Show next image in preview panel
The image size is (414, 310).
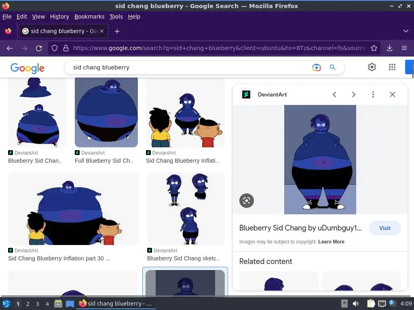click(x=353, y=94)
